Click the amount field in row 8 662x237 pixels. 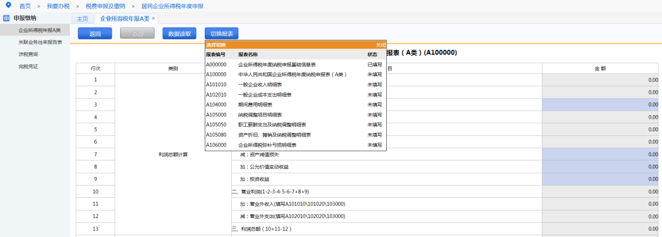click(600, 167)
